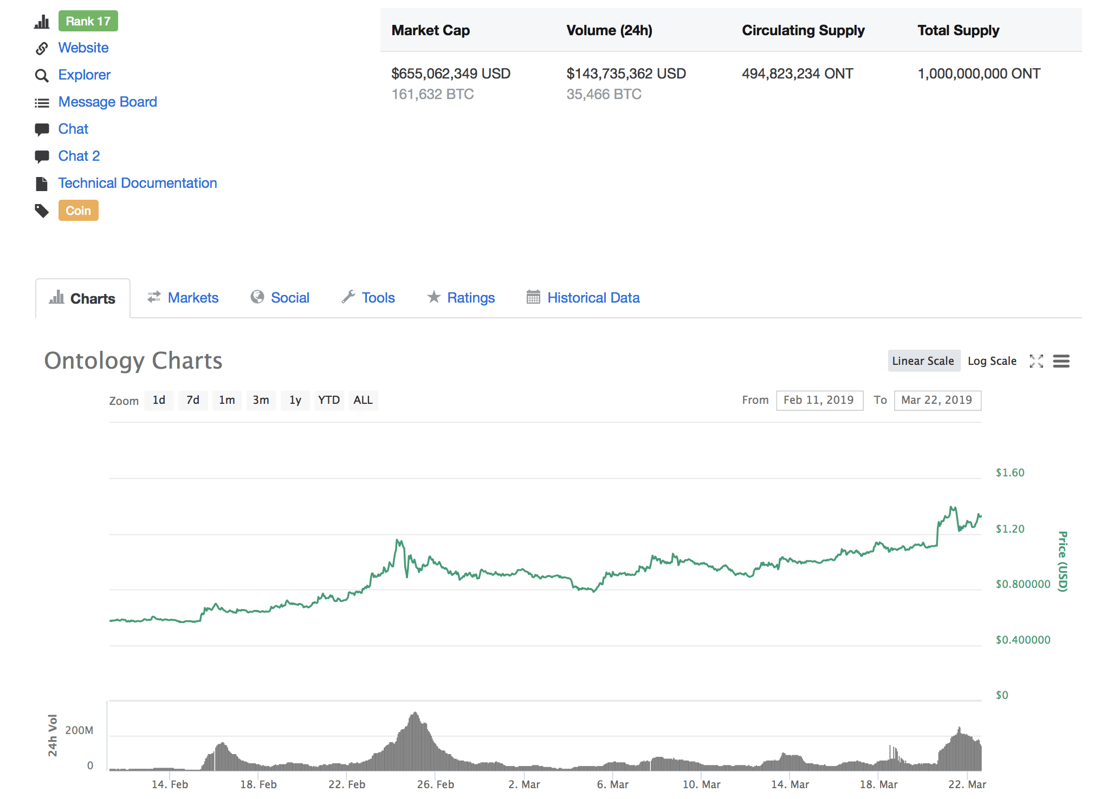Image resolution: width=1100 pixels, height=799 pixels.
Task: Open the chart hamburger export menu
Action: [1061, 361]
